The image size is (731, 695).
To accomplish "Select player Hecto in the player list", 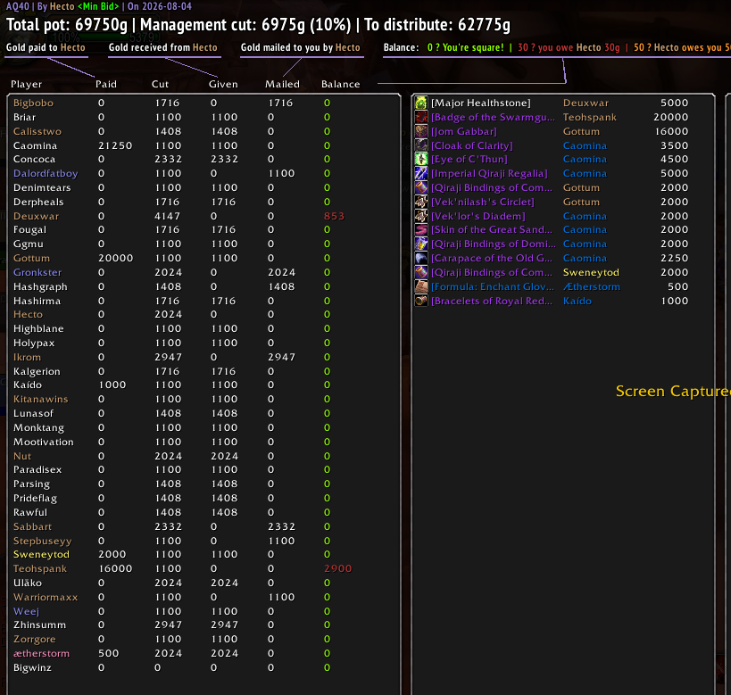I will click(28, 314).
